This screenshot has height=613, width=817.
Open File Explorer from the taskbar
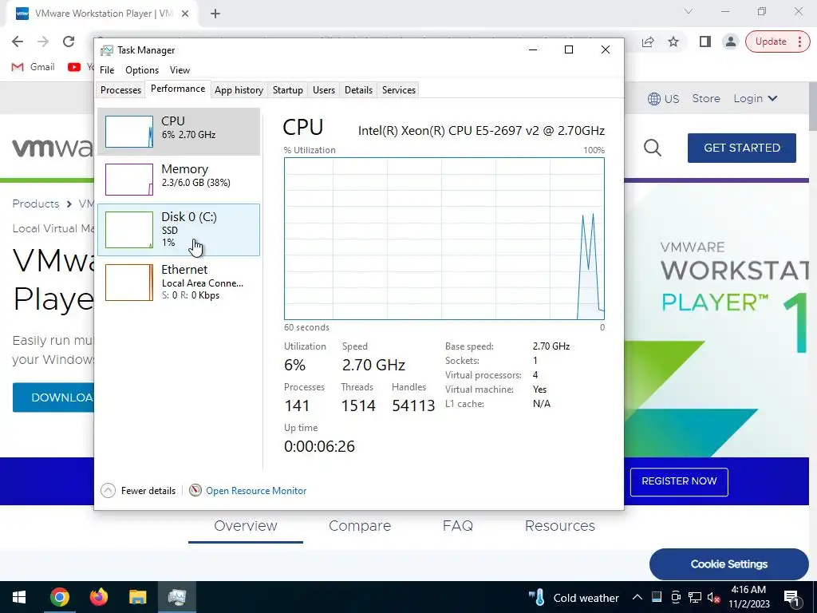coord(137,597)
